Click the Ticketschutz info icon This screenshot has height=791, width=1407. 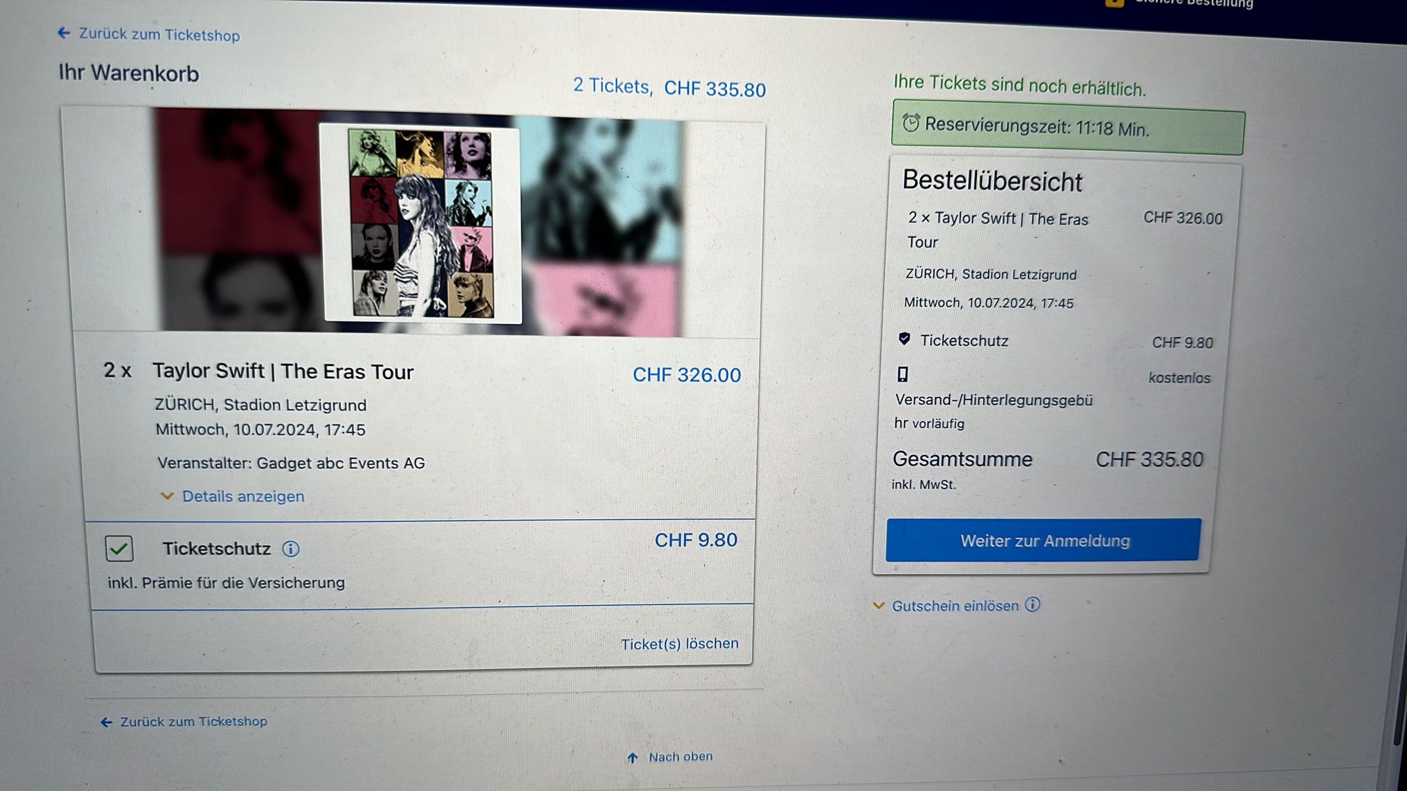(x=291, y=549)
